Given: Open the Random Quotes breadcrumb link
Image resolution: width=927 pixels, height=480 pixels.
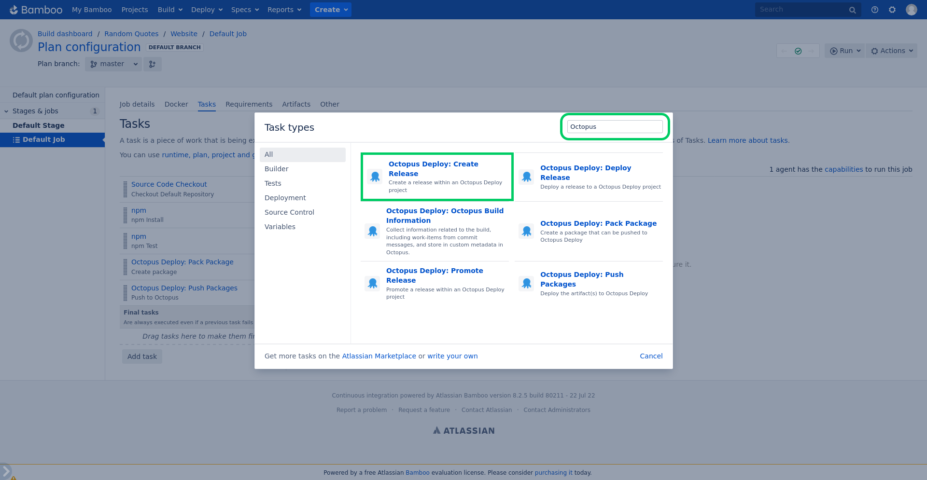Looking at the screenshot, I should (x=131, y=34).
